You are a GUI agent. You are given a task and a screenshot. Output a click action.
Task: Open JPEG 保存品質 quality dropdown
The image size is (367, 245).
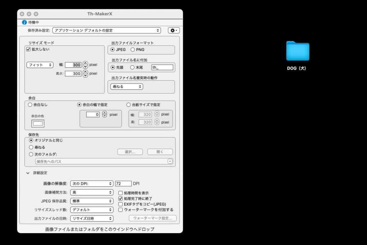point(92,201)
